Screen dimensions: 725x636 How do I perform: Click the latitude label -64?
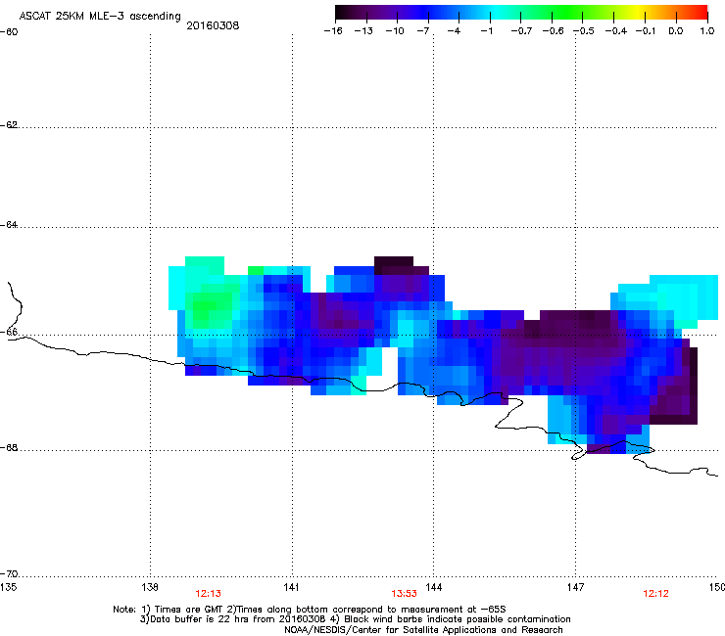point(9,225)
